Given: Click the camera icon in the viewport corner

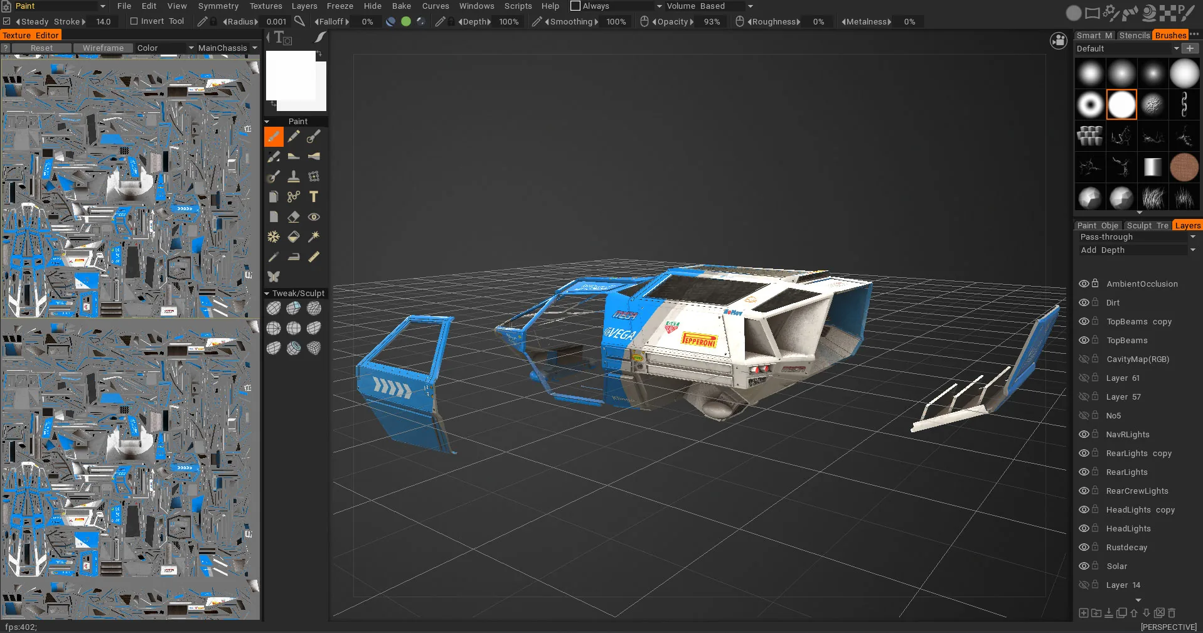Looking at the screenshot, I should (1059, 41).
